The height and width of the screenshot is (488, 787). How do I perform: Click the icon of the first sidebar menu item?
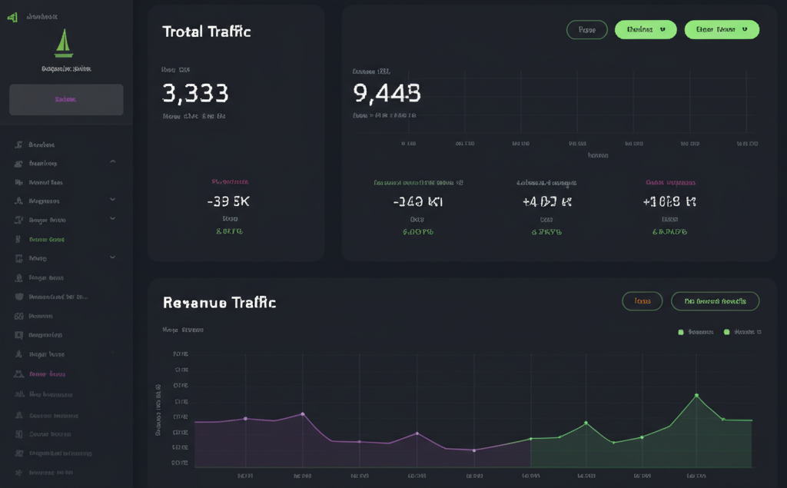[x=18, y=144]
